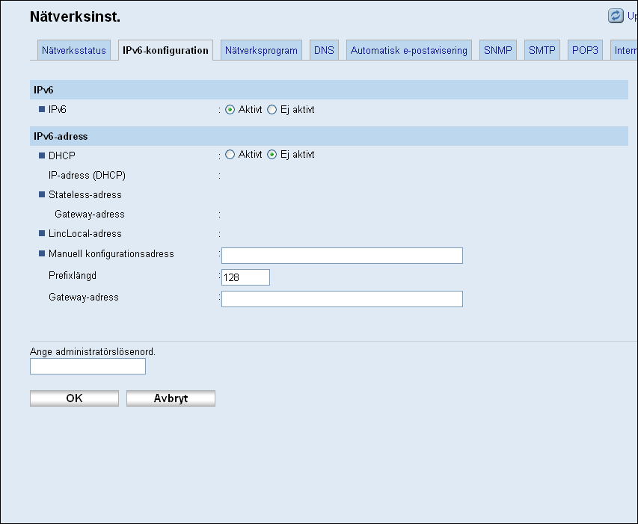Image resolution: width=638 pixels, height=524 pixels.
Task: Open the POP3 tab
Action: pyautogui.click(x=585, y=50)
